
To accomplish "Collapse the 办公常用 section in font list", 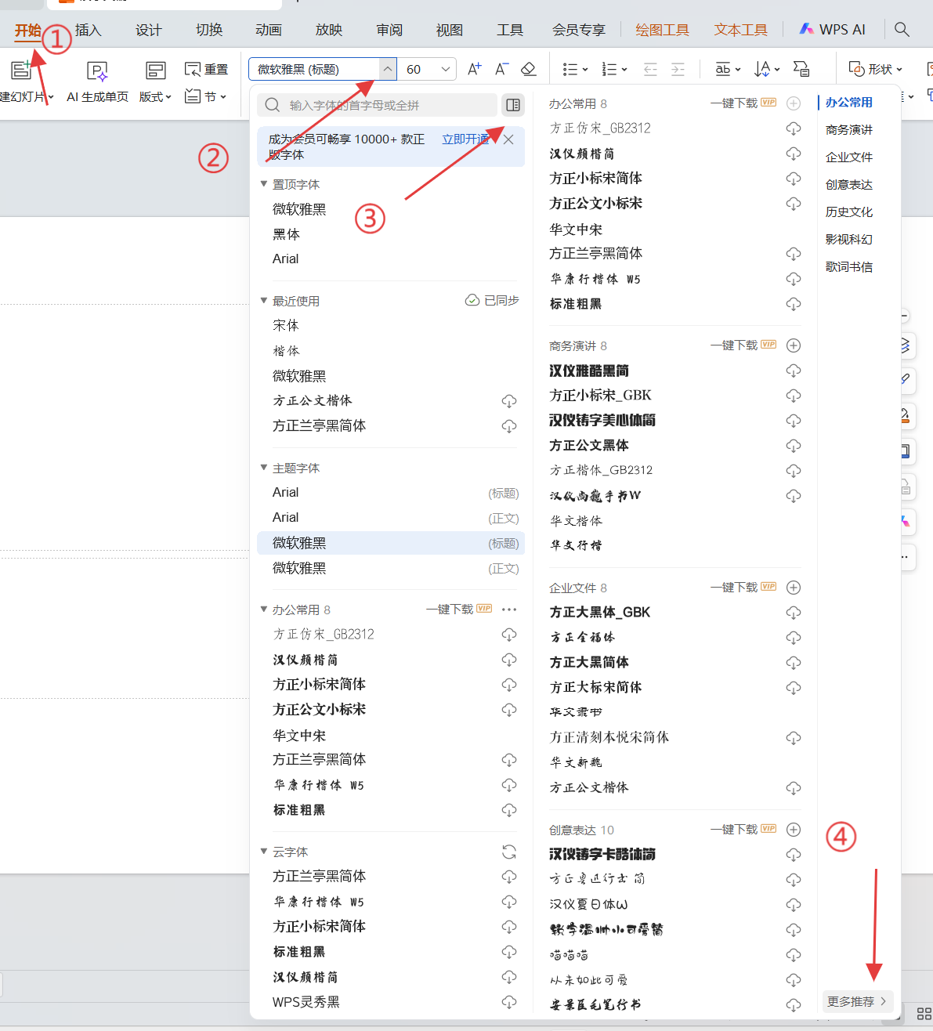I will point(264,610).
